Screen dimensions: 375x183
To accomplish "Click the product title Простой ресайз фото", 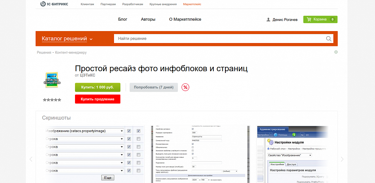I will (161, 68).
